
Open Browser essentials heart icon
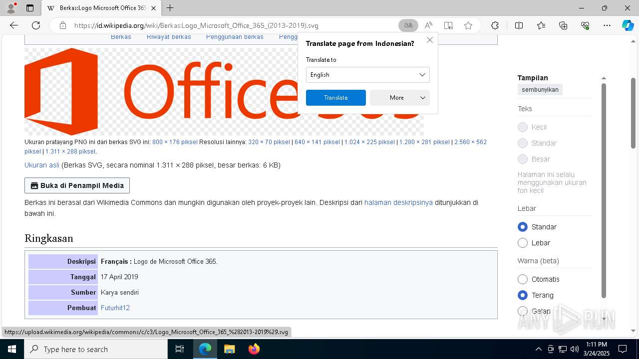(585, 25)
